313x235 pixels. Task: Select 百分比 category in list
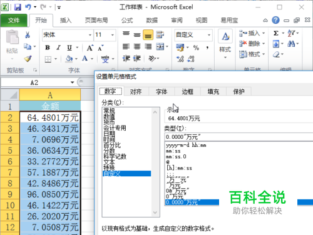point(112,145)
